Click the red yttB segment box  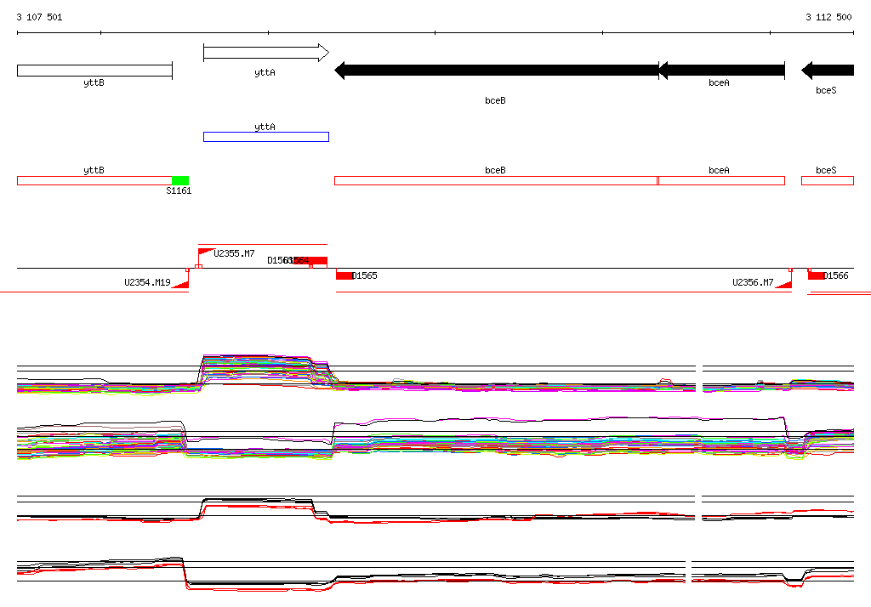click(95, 180)
